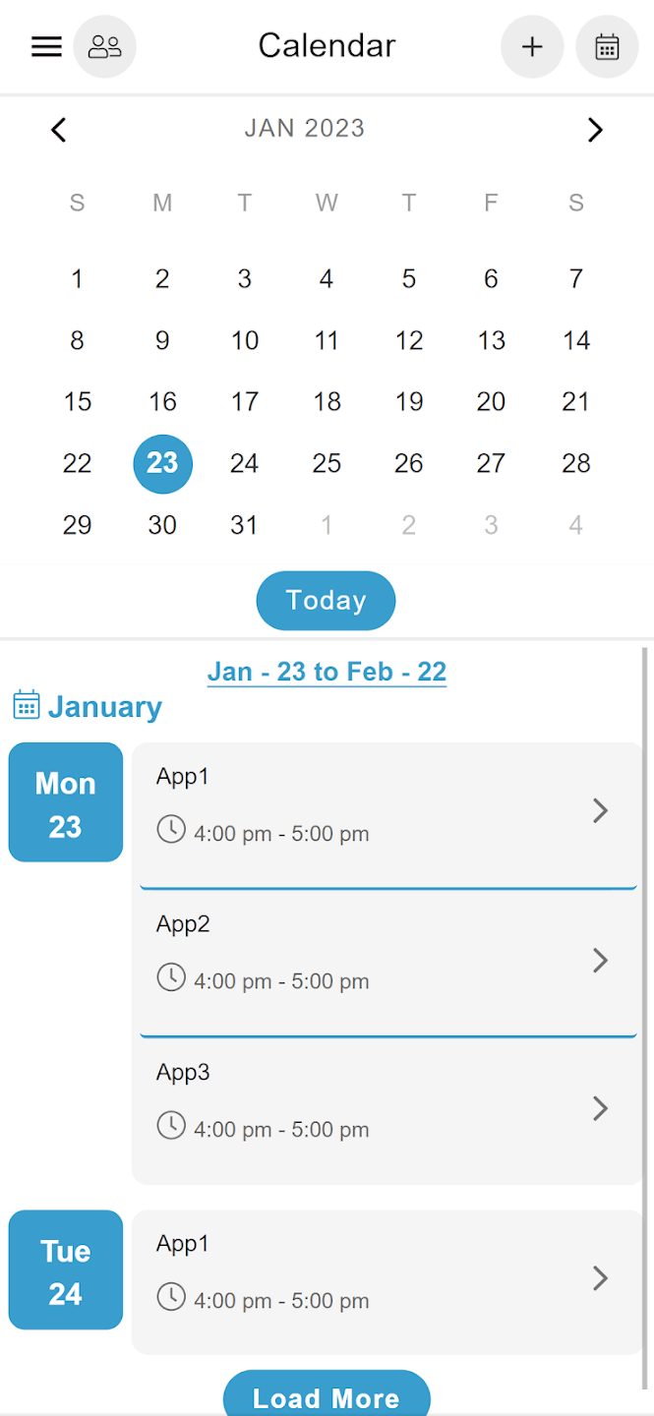Click the Load More button
The height and width of the screenshot is (1416, 654).
[327, 1396]
